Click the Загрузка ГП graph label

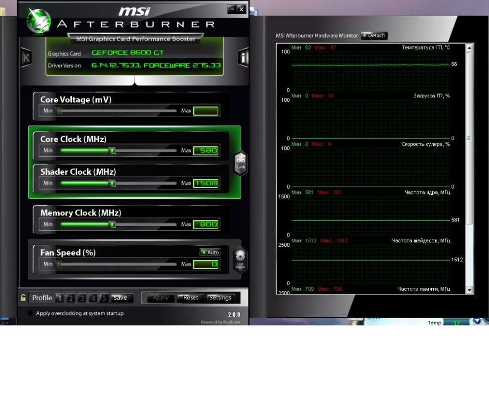click(x=432, y=95)
